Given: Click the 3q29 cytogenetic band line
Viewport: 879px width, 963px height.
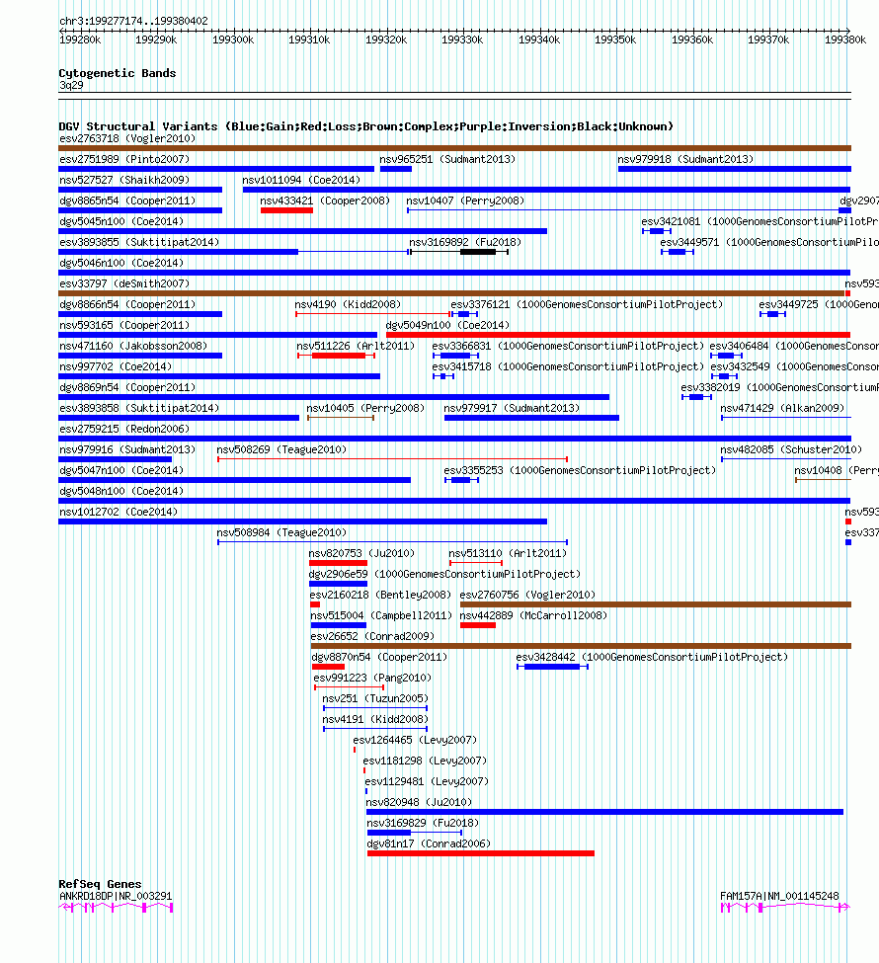Looking at the screenshot, I should [454, 93].
